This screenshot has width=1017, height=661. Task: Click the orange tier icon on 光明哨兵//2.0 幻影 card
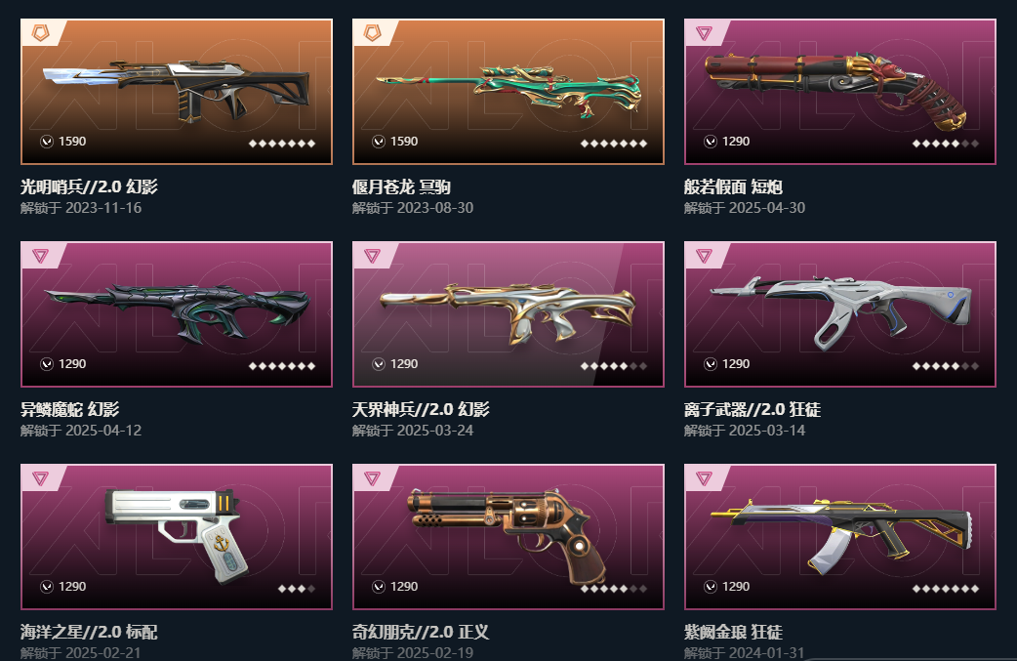pyautogui.click(x=40, y=32)
